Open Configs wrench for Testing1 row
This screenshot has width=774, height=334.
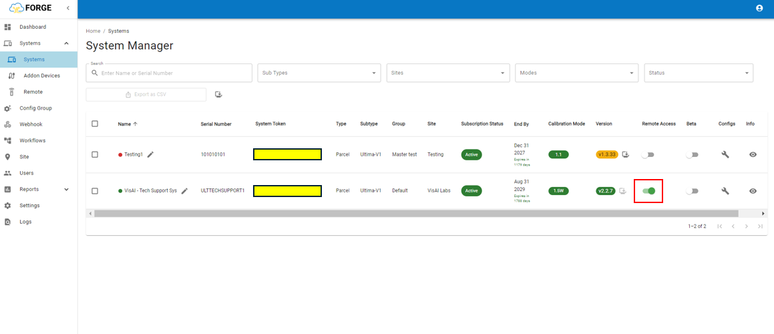pyautogui.click(x=725, y=154)
